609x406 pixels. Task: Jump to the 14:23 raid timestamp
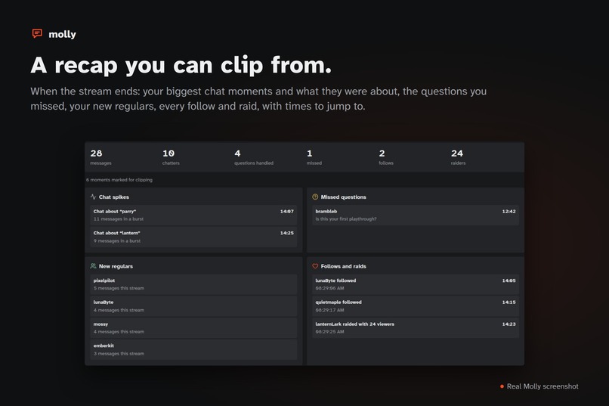click(x=509, y=324)
